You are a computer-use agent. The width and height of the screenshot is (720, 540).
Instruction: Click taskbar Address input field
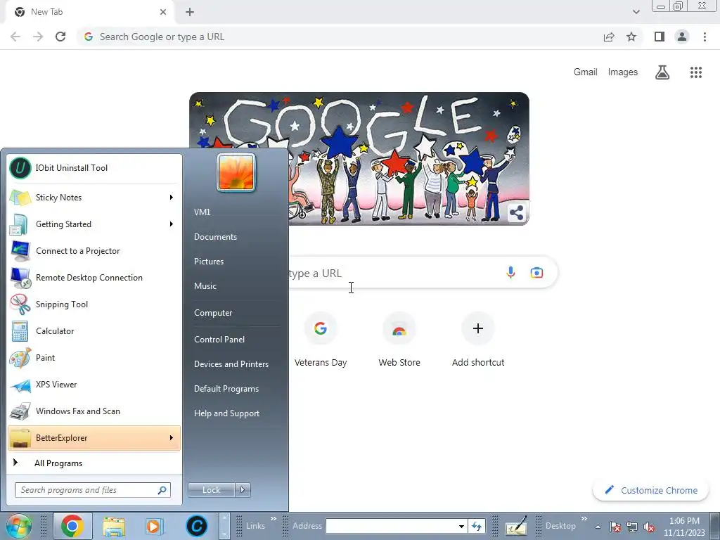coord(391,526)
